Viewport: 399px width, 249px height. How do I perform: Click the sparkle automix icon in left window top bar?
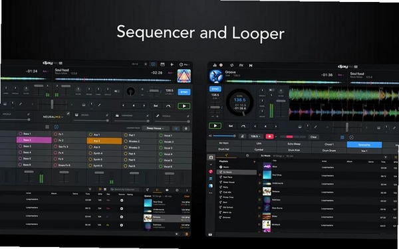pos(172,64)
